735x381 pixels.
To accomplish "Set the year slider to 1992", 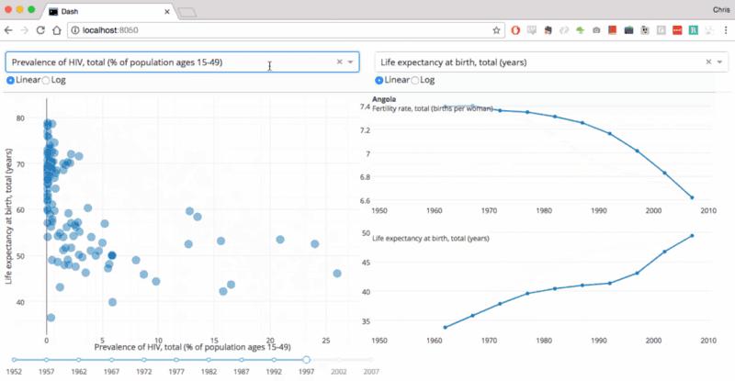I will 274,360.
